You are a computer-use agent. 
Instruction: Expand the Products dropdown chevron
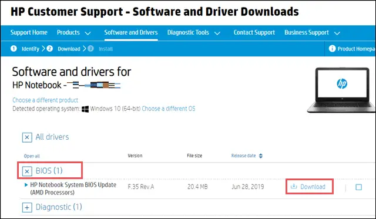[x=88, y=33]
